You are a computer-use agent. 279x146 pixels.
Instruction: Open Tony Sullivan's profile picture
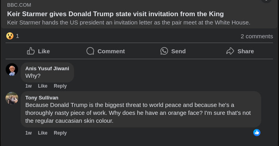(x=12, y=98)
